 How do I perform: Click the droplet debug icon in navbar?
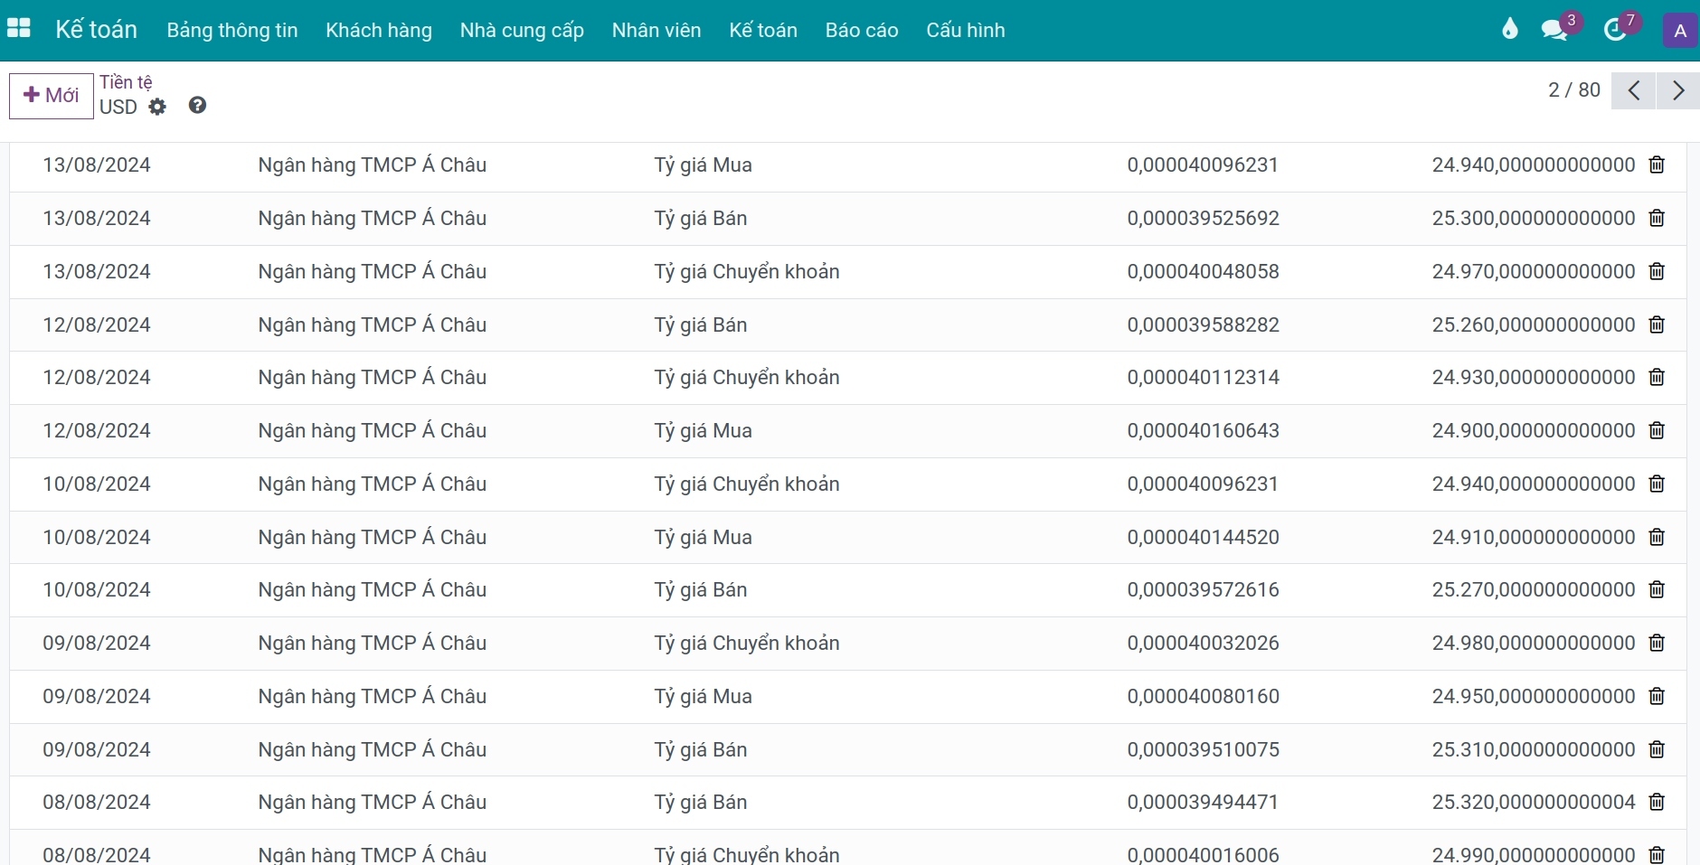point(1509,30)
